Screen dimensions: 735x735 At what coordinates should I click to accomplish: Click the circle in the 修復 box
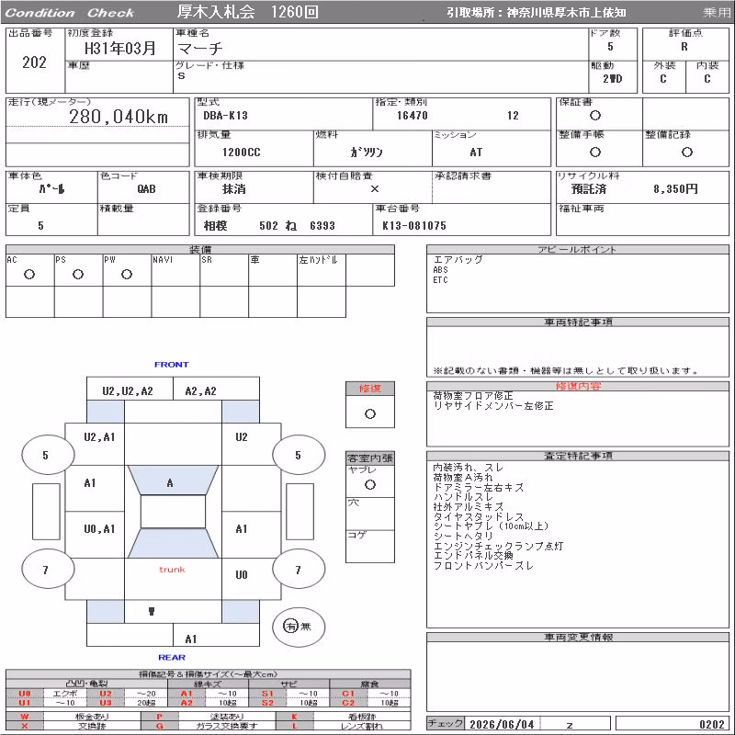(x=370, y=414)
